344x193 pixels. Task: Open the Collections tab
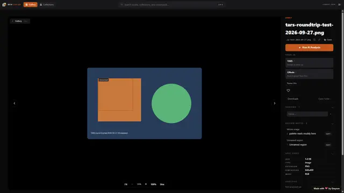47,5
